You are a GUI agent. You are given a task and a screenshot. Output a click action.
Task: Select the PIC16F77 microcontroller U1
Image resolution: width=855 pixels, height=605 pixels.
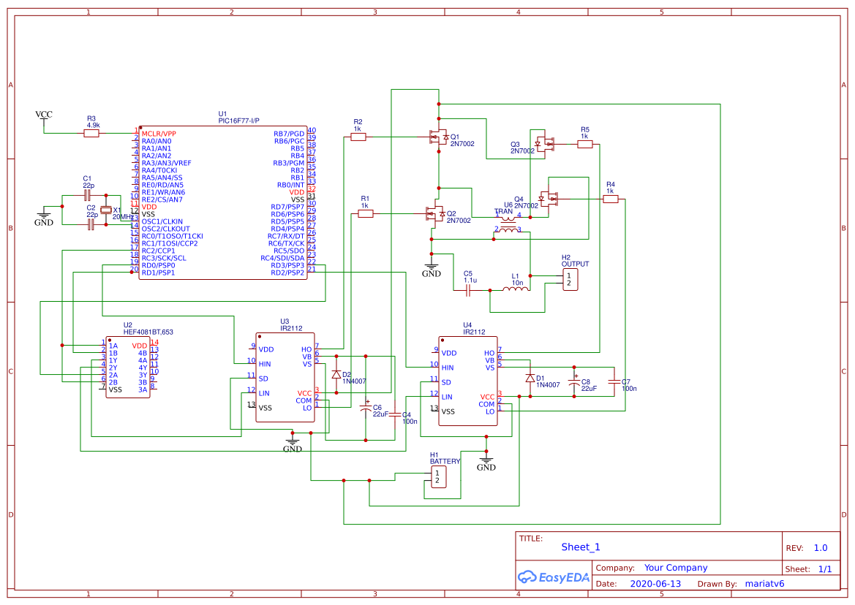223,205
